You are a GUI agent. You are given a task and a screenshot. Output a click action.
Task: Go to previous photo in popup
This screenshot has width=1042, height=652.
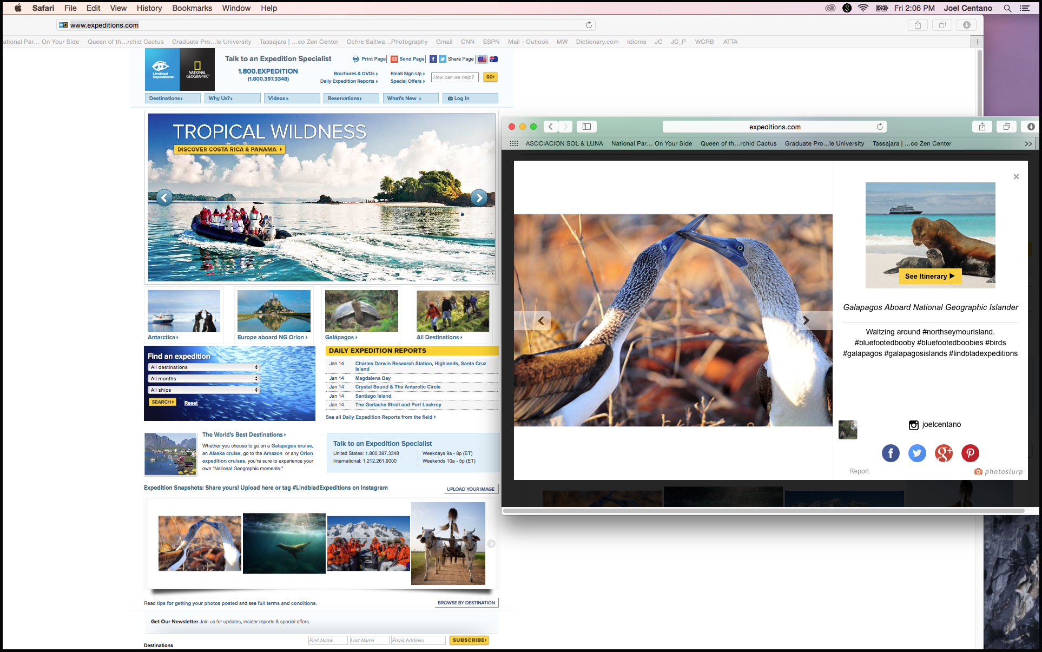(541, 320)
